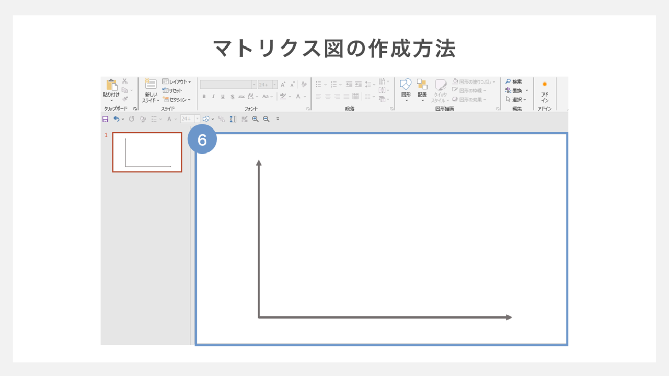Click the shapes icon in the quick access toolbar
The height and width of the screenshot is (376, 669).
(x=206, y=119)
